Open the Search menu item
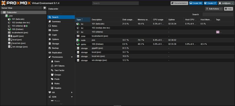Viewport: 235px width, 106px height. (61, 17)
